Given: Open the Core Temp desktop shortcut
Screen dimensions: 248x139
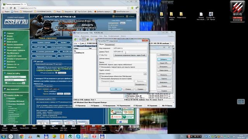Looking at the screenshot, I should click(54, 127).
